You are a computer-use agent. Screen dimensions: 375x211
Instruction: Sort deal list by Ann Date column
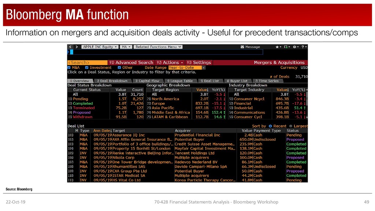[x=103, y=131]
